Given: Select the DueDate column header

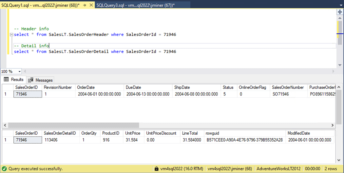Looking at the screenshot, I should [148, 87].
